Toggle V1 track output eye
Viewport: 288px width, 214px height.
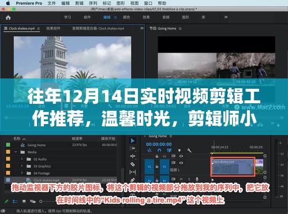click(181, 163)
